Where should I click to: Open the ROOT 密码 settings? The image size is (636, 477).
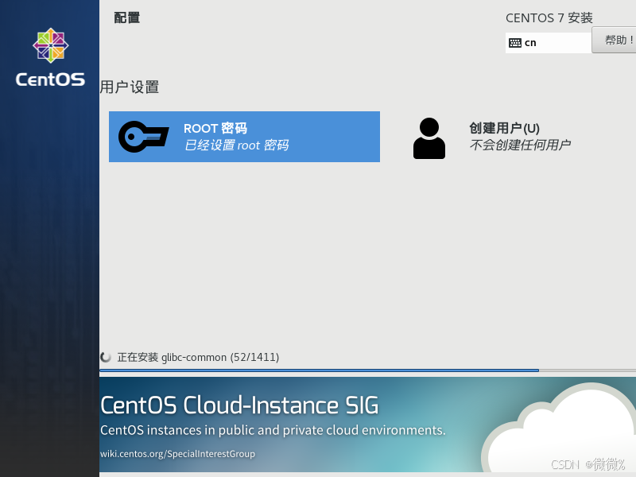click(244, 137)
